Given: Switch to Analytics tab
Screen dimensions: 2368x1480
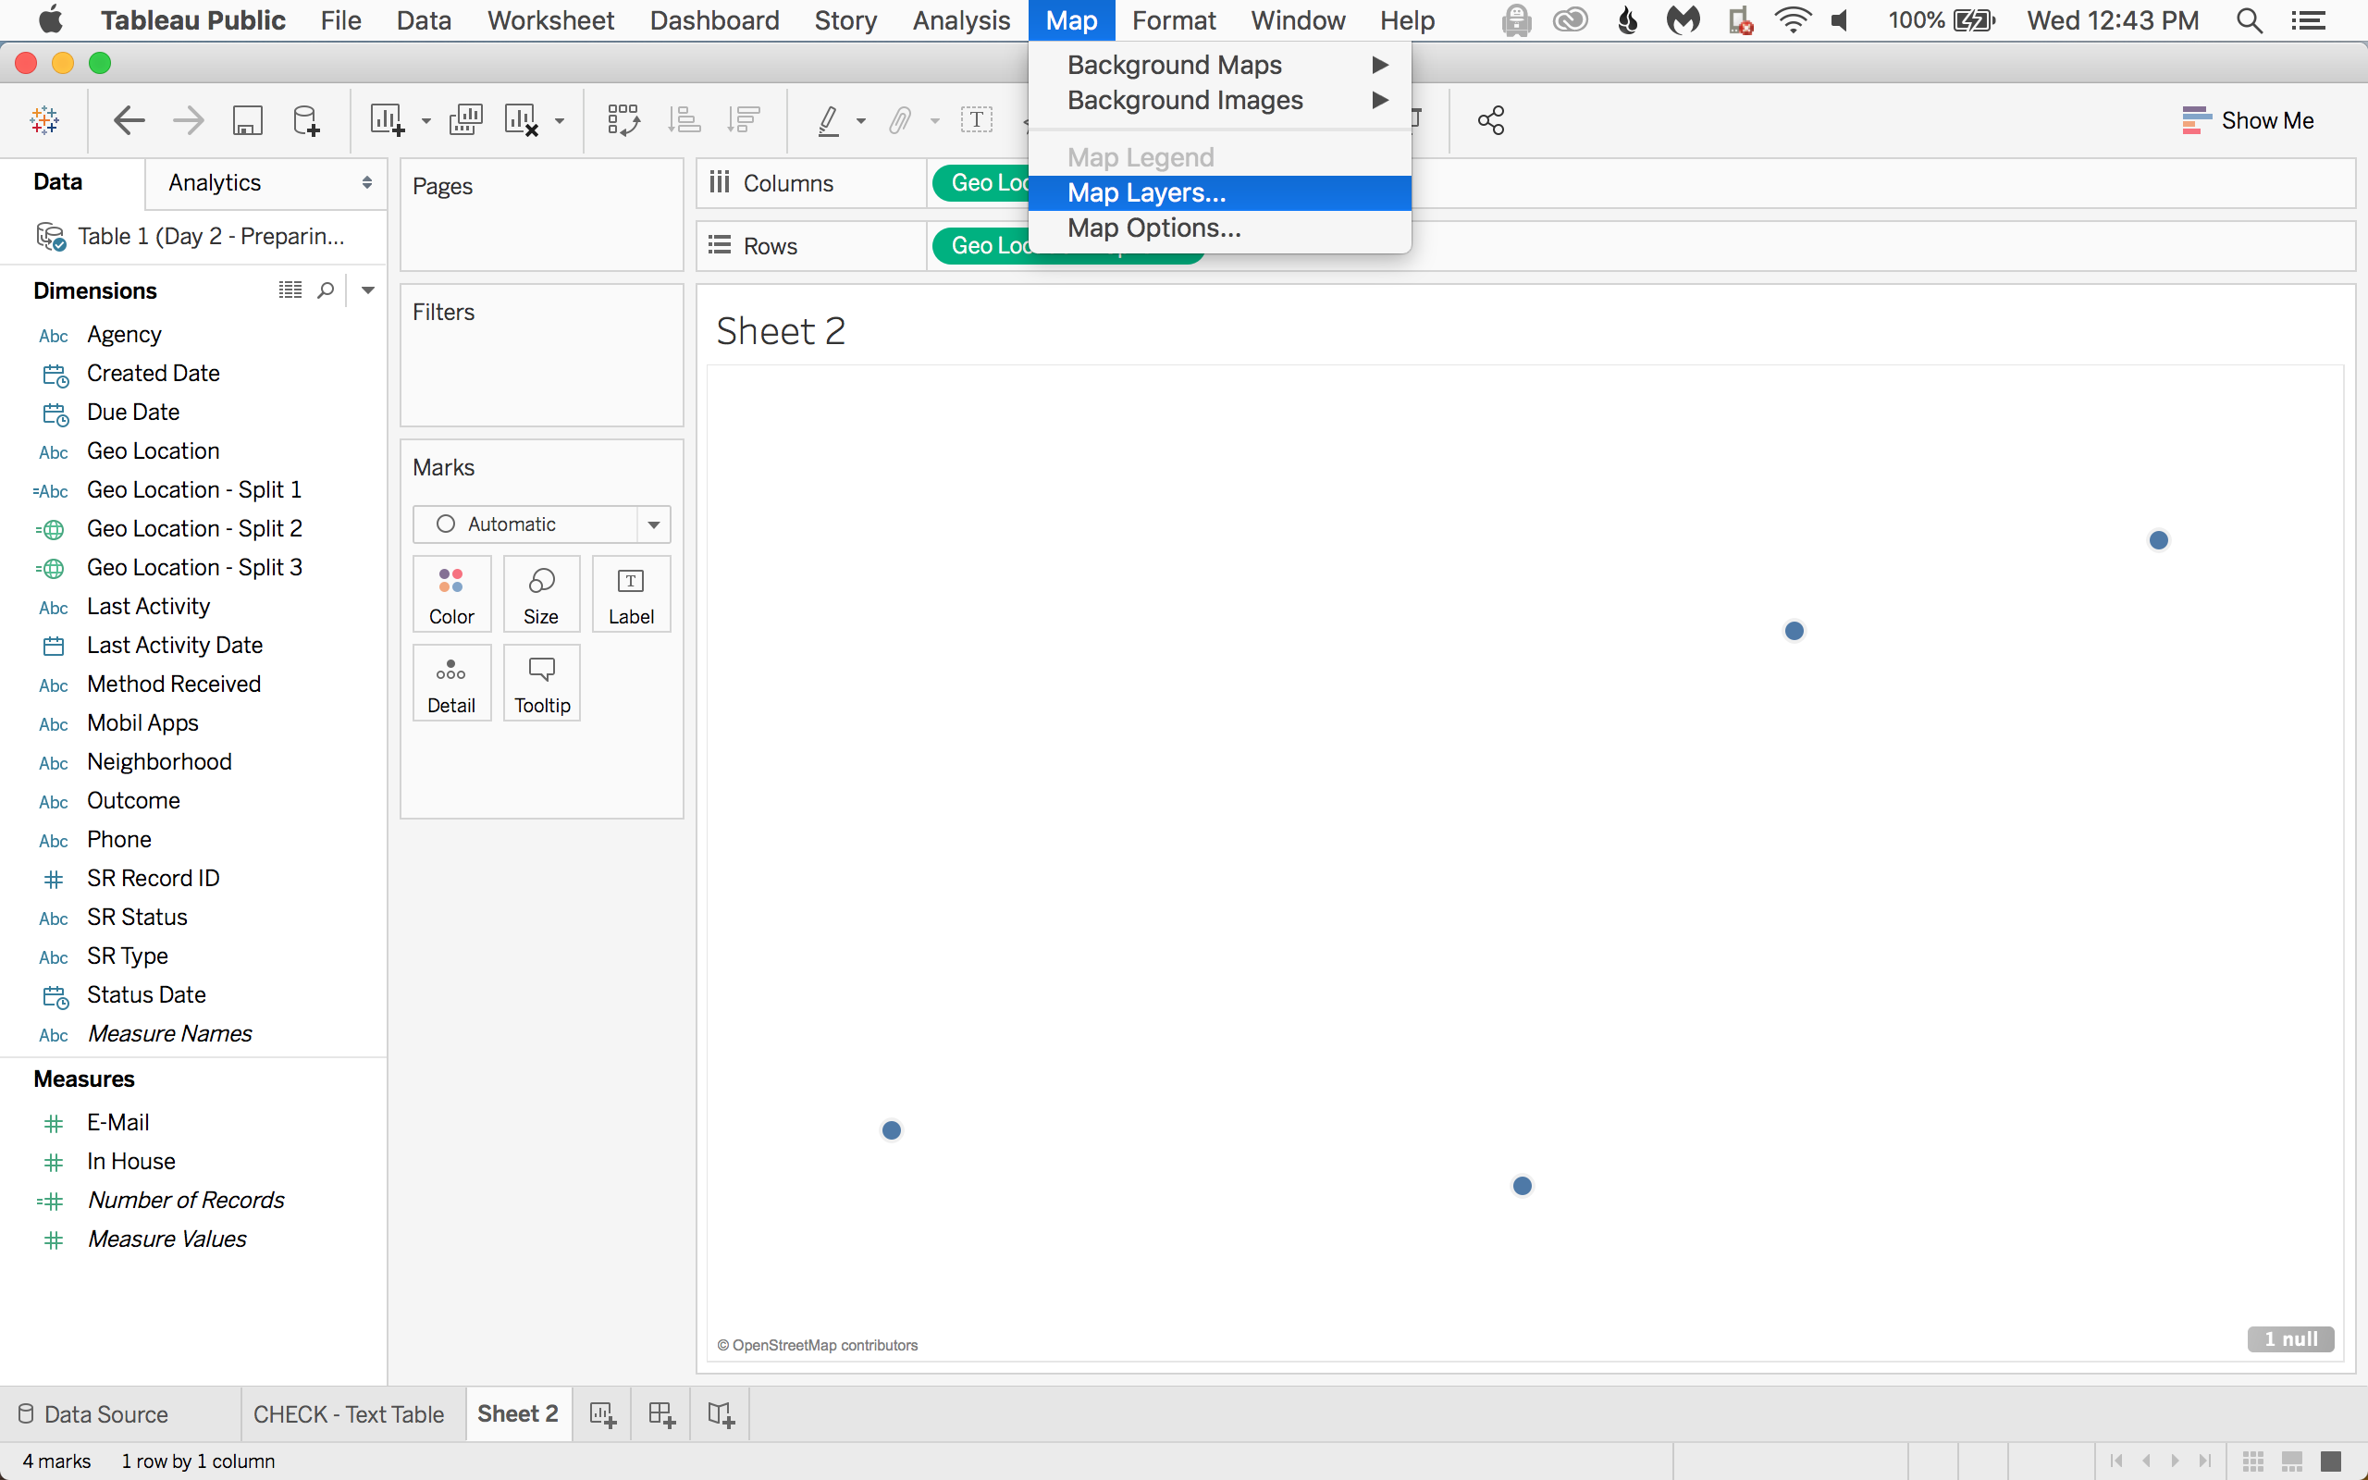Looking at the screenshot, I should tap(216, 183).
